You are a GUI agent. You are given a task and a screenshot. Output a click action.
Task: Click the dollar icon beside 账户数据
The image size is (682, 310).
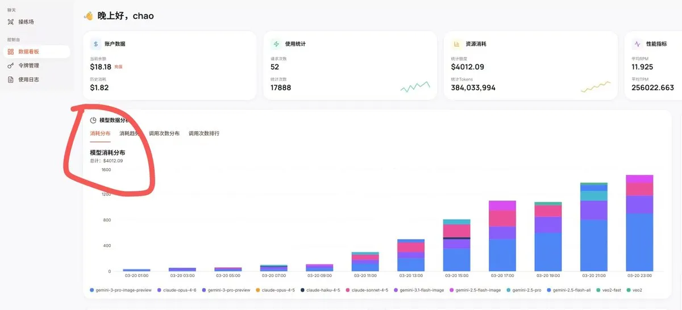[x=95, y=44]
